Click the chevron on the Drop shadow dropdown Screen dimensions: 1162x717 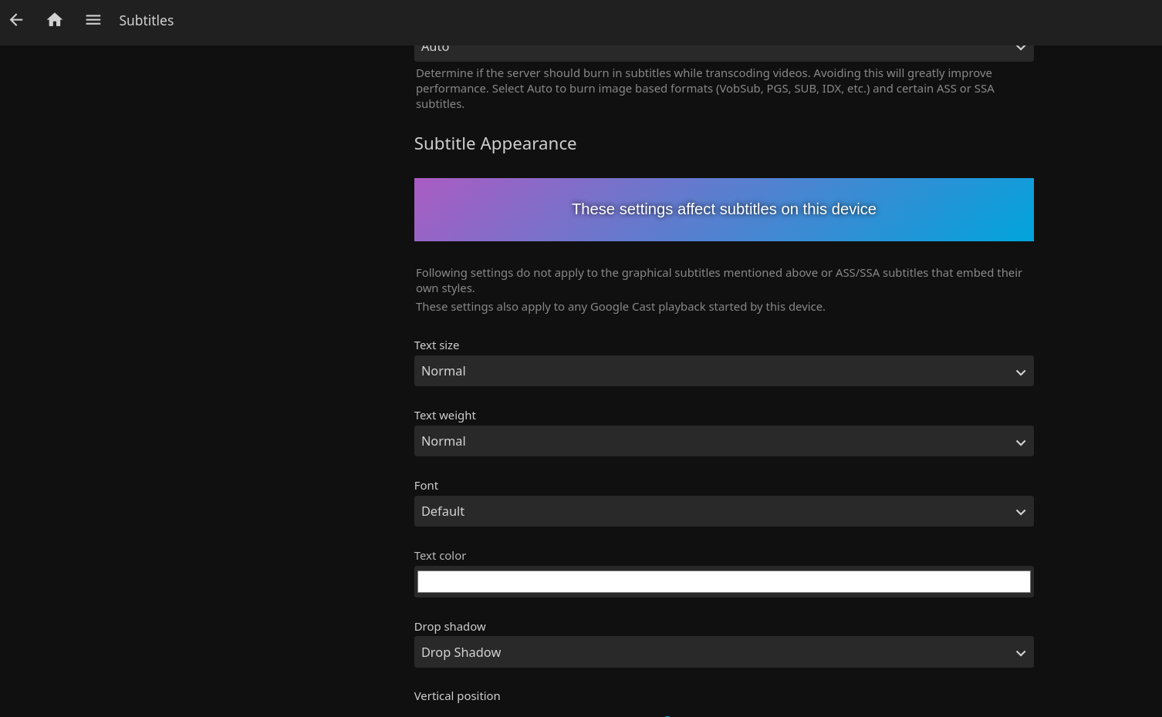pyautogui.click(x=1020, y=653)
